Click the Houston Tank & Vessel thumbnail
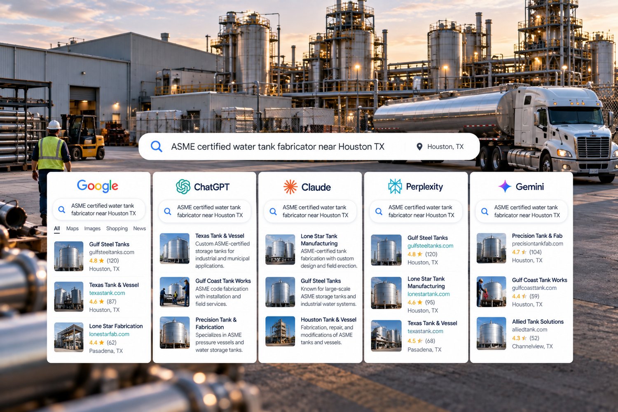Image resolution: width=618 pixels, height=412 pixels. (280, 332)
